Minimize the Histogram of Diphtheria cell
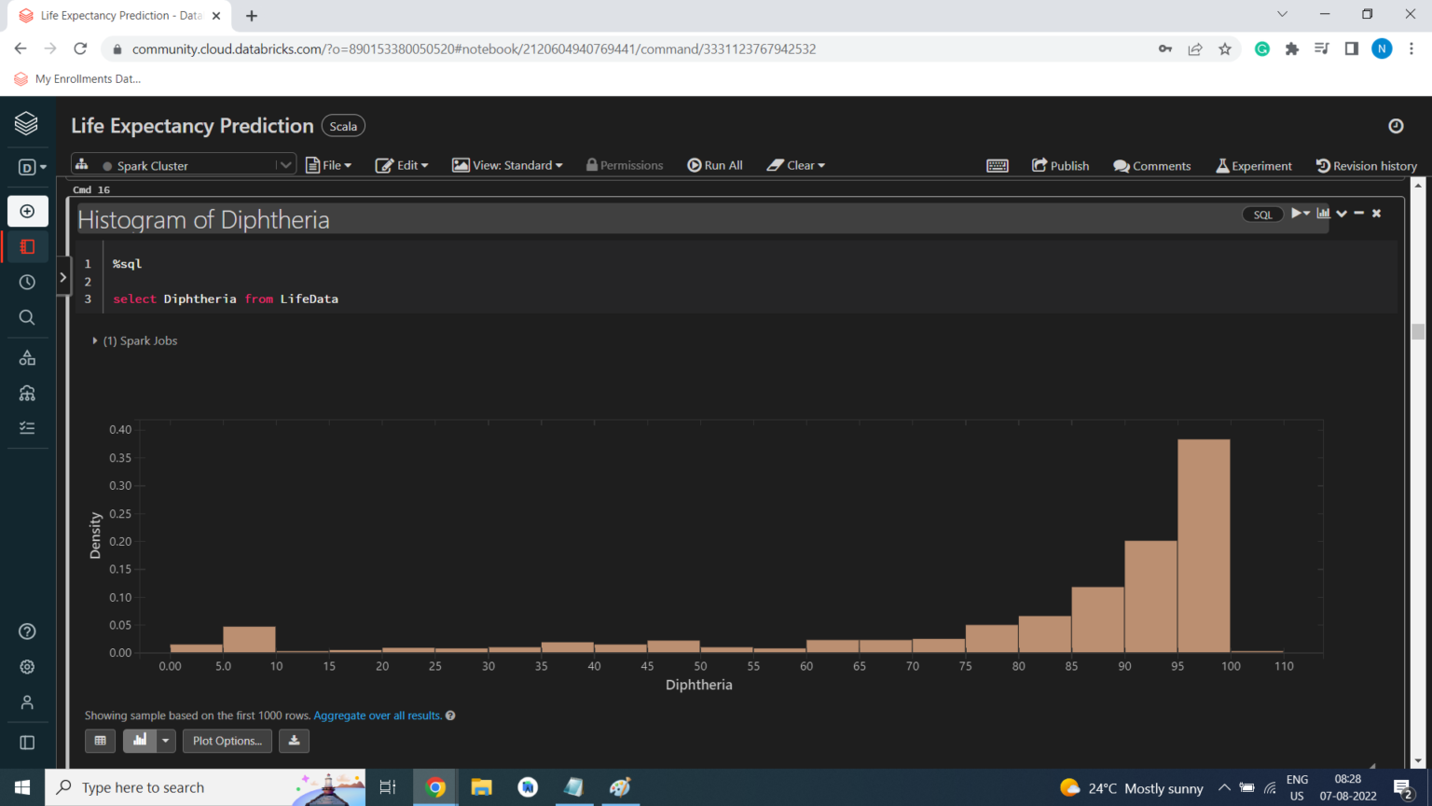The width and height of the screenshot is (1432, 806). (x=1359, y=214)
